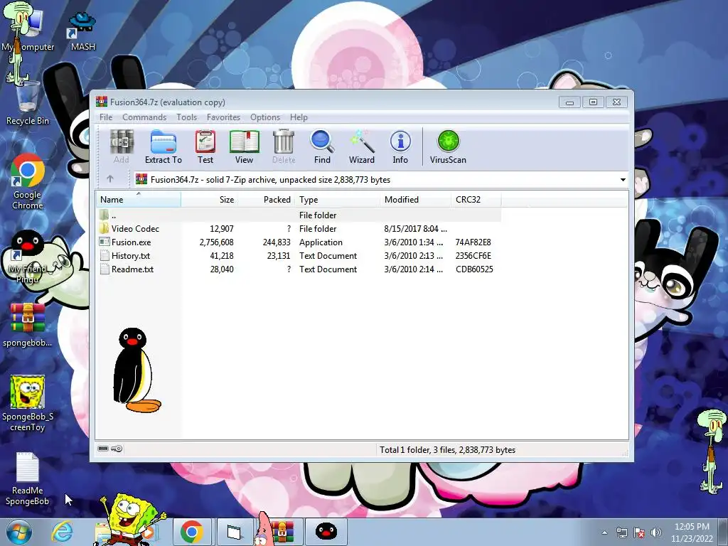
Task: Open ReadMe SpongeBob text file
Action: click(28, 478)
